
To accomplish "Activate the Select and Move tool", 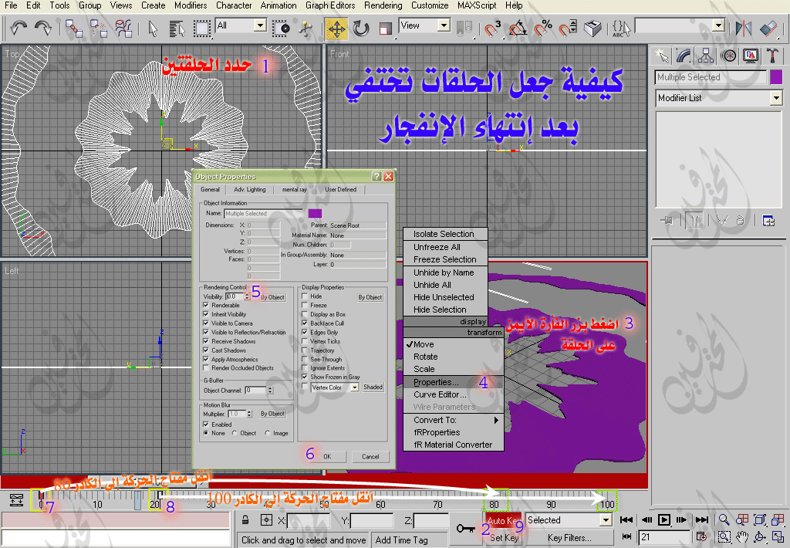I will 336,29.
